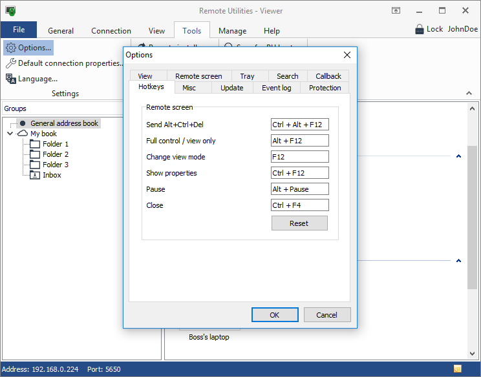Click the Cancel button in Options
Image resolution: width=481 pixels, height=377 pixels.
(326, 314)
